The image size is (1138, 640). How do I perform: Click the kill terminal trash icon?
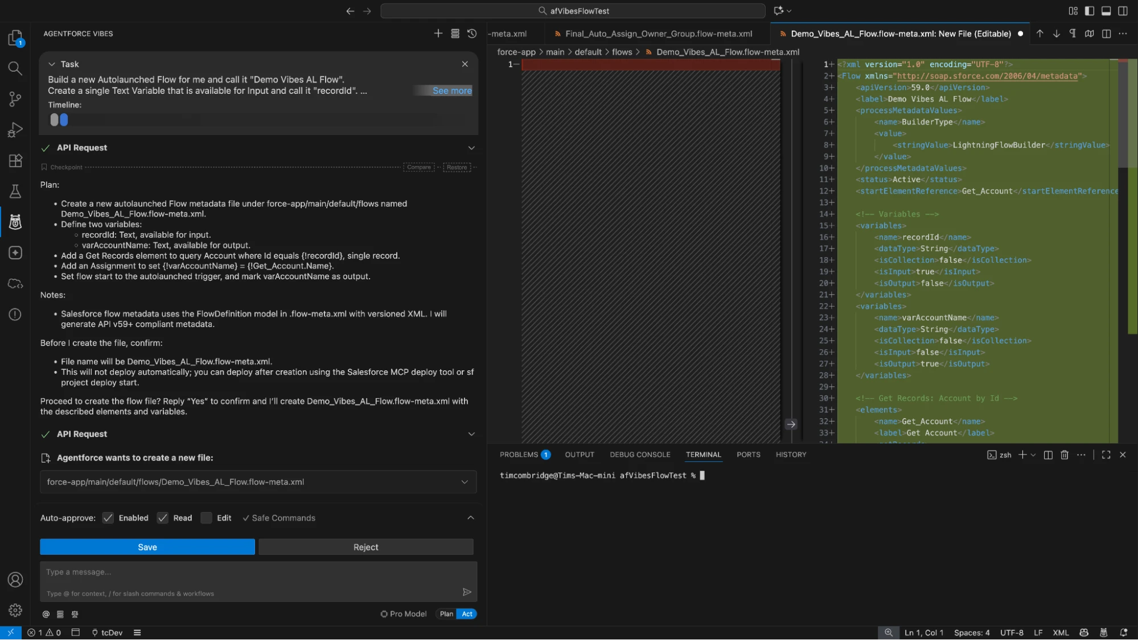[x=1065, y=455]
